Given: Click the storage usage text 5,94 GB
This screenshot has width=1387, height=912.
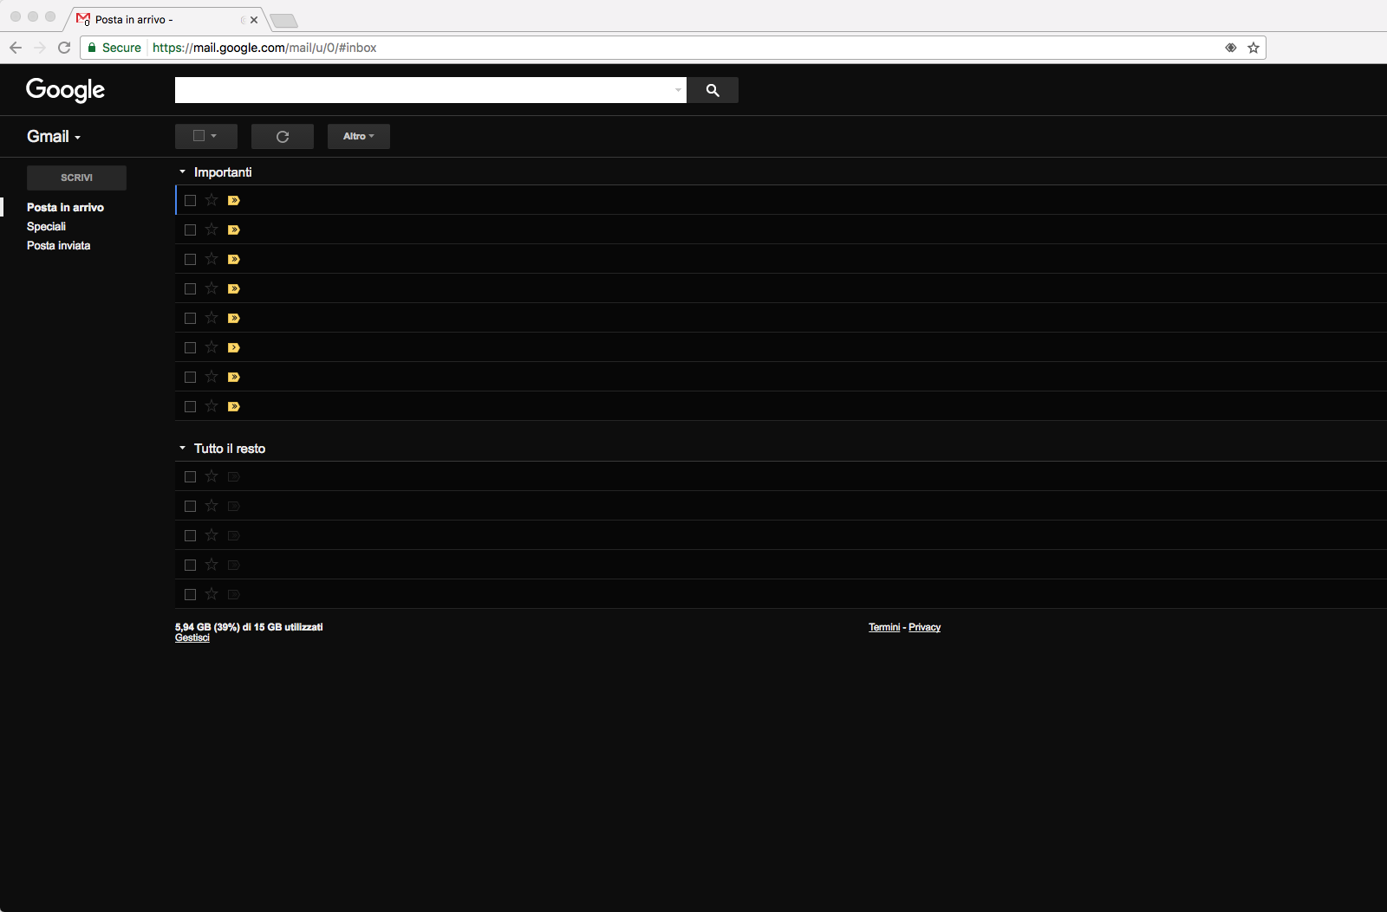Looking at the screenshot, I should coord(249,627).
